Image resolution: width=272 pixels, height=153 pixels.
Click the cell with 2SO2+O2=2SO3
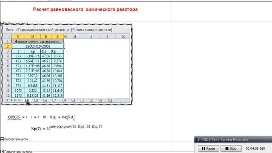click(38, 46)
